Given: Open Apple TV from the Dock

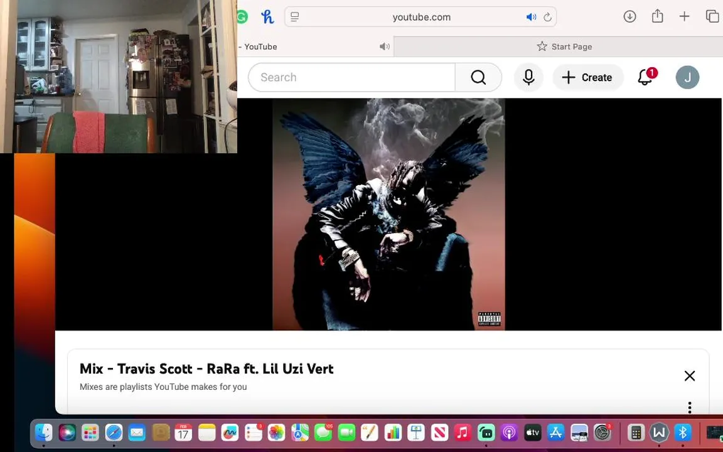Looking at the screenshot, I should tap(533, 433).
